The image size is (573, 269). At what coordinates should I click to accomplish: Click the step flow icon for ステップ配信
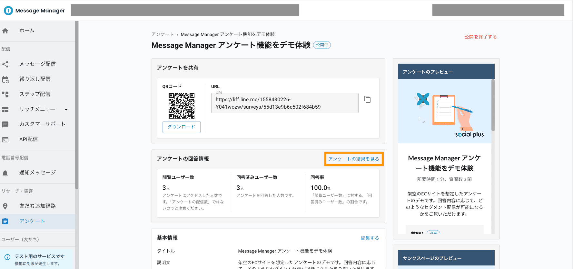coord(5,94)
